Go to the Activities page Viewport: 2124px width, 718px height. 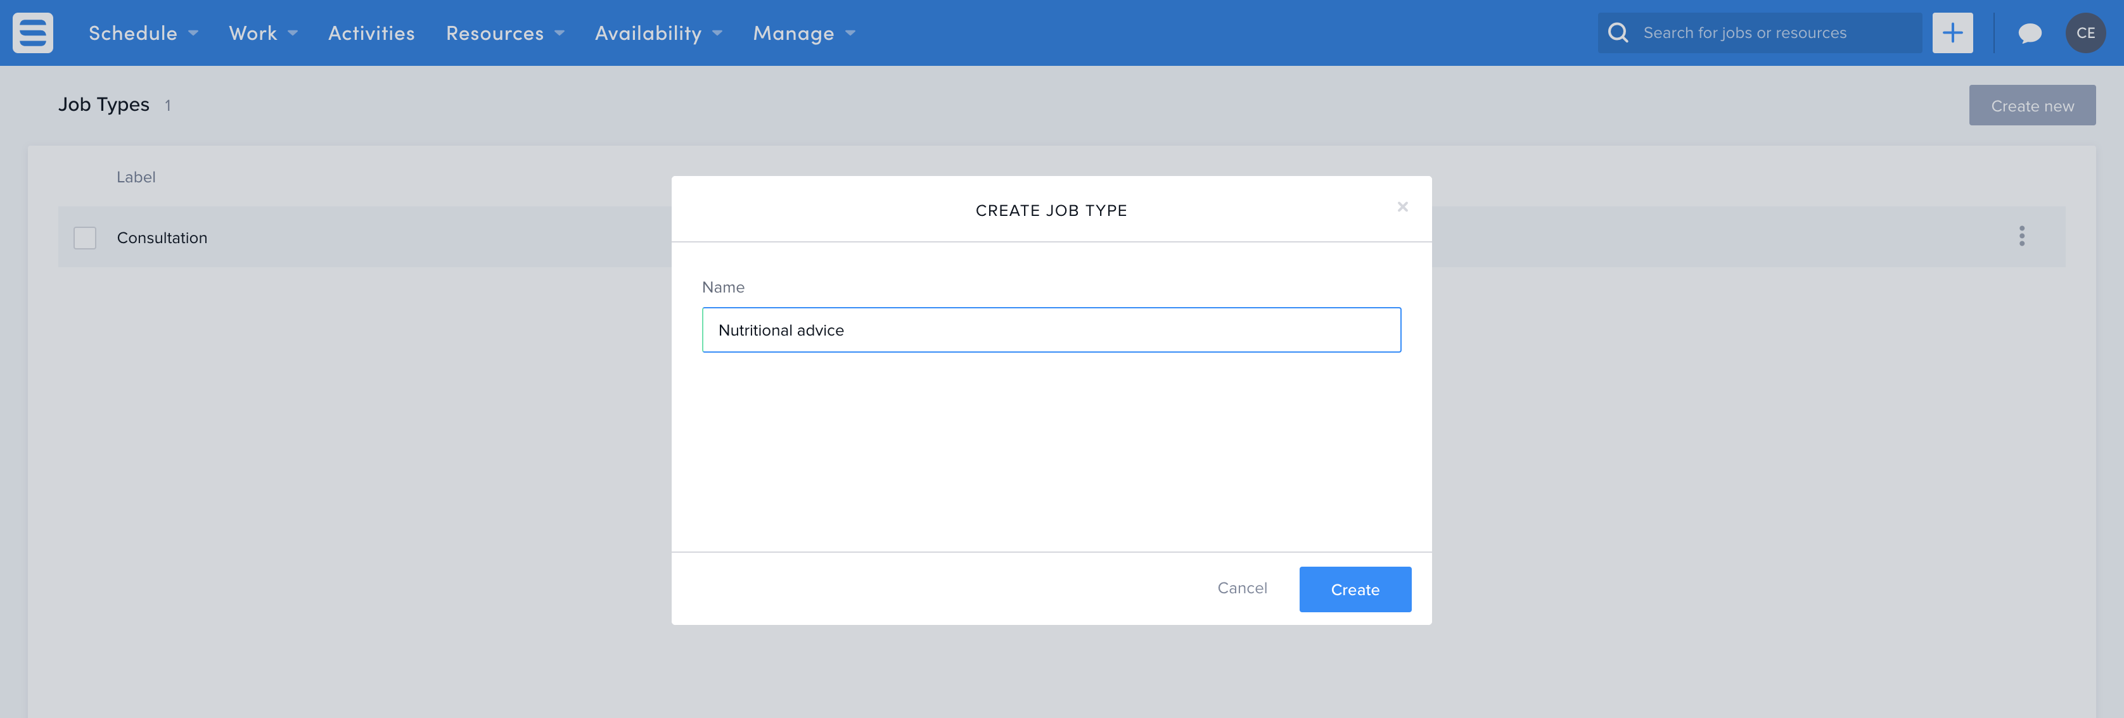pos(371,33)
